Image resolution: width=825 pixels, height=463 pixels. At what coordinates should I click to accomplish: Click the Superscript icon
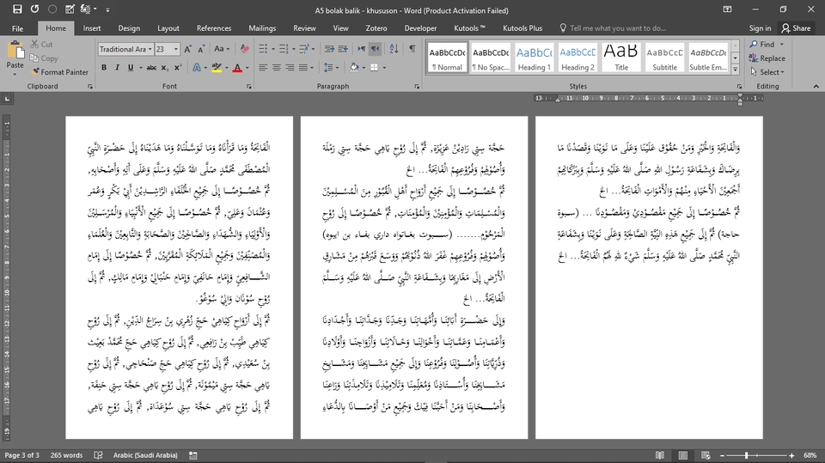pos(178,67)
